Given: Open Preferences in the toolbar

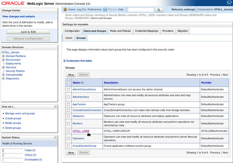Looking at the screenshot, I should [x=94, y=9].
